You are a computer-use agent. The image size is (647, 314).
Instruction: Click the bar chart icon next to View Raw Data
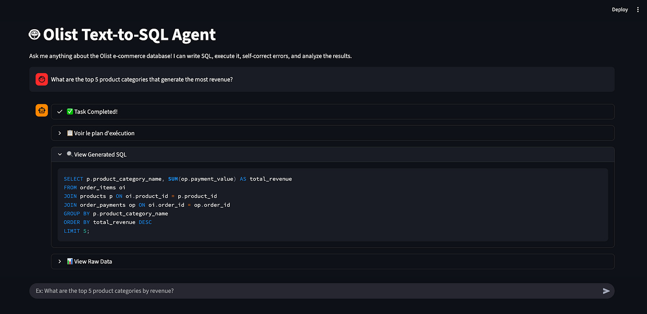pos(70,261)
